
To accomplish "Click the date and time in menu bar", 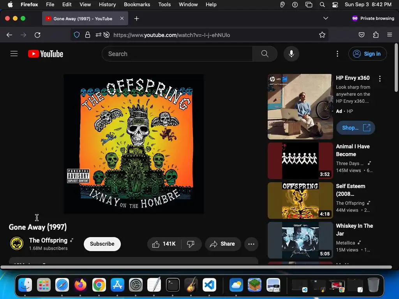I will (x=368, y=5).
